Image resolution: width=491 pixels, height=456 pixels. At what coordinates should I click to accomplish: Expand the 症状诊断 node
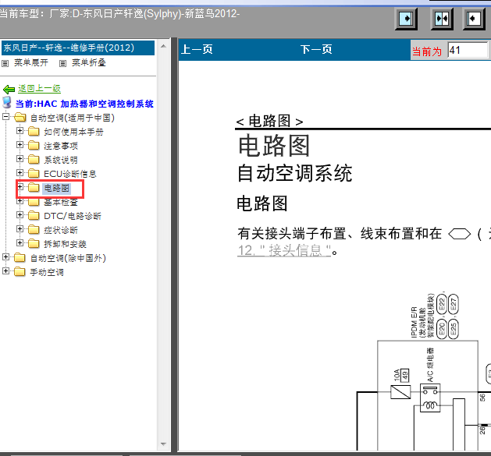point(20,228)
